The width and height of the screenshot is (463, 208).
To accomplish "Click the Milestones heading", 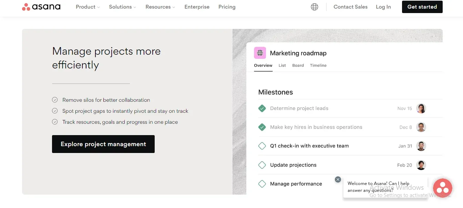I will coord(276,92).
